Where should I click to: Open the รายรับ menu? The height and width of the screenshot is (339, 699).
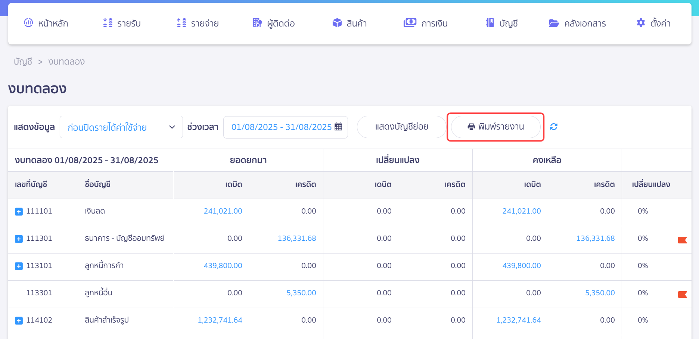pyautogui.click(x=122, y=23)
